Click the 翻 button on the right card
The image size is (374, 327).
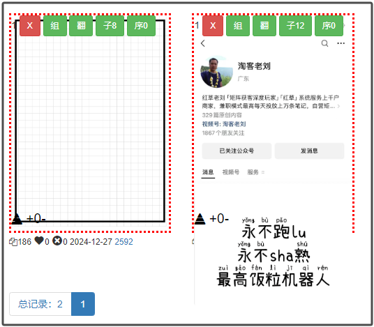264,26
